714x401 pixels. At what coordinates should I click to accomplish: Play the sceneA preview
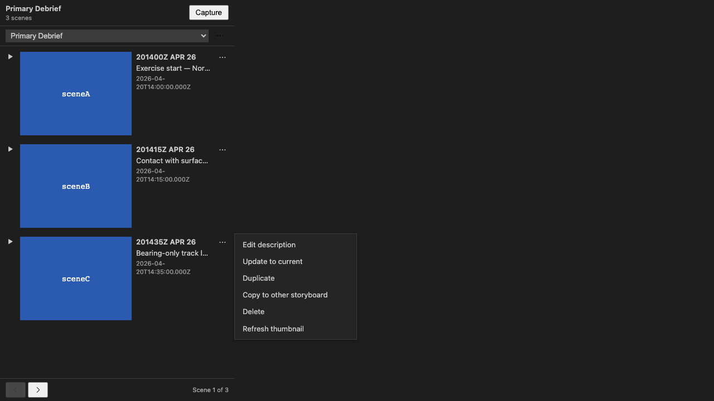[10, 56]
